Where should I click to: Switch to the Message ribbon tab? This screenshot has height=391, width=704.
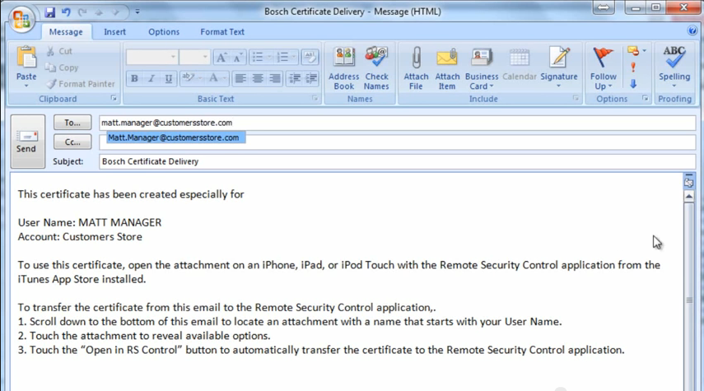pyautogui.click(x=66, y=32)
